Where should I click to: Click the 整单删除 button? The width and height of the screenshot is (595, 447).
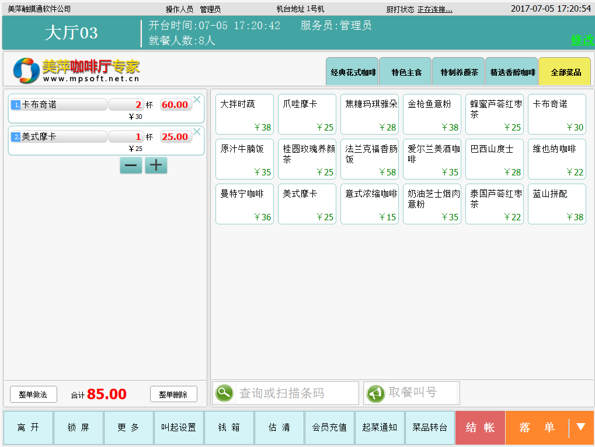point(173,395)
